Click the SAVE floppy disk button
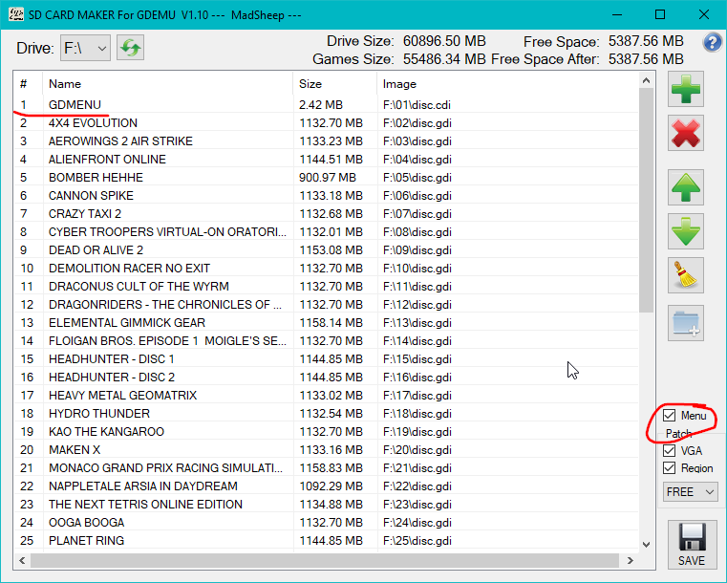 pos(692,545)
